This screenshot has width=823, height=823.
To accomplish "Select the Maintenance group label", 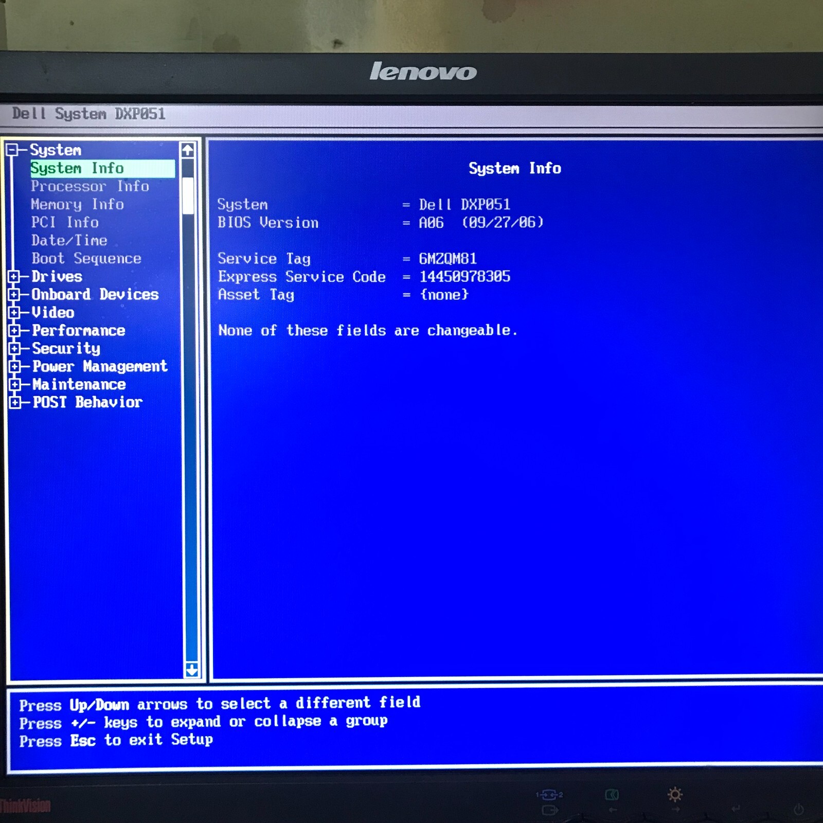I will tap(79, 385).
